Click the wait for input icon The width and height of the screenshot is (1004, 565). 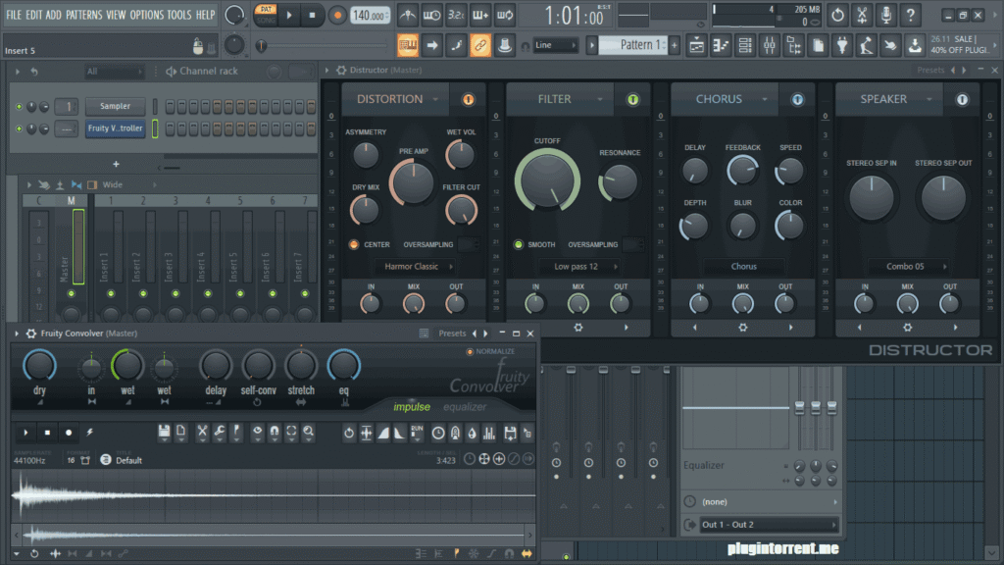431,15
